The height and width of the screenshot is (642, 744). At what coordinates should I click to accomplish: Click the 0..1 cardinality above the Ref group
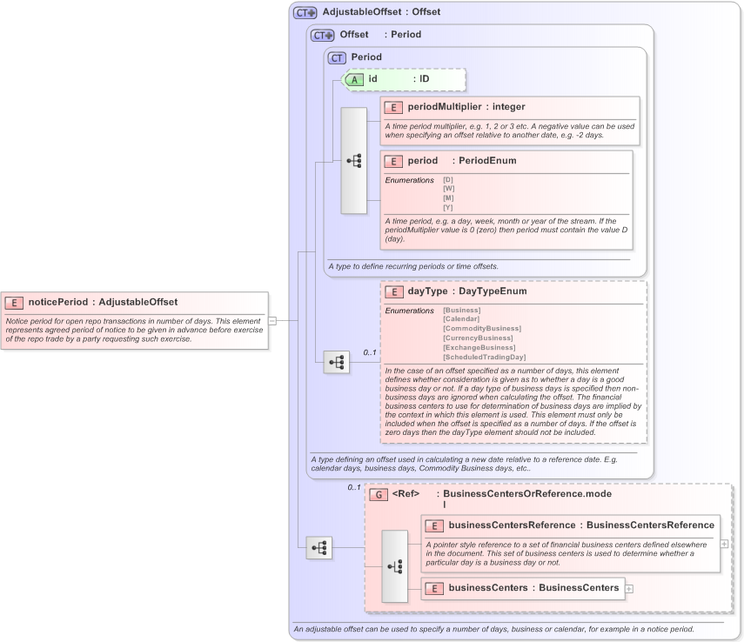click(354, 487)
